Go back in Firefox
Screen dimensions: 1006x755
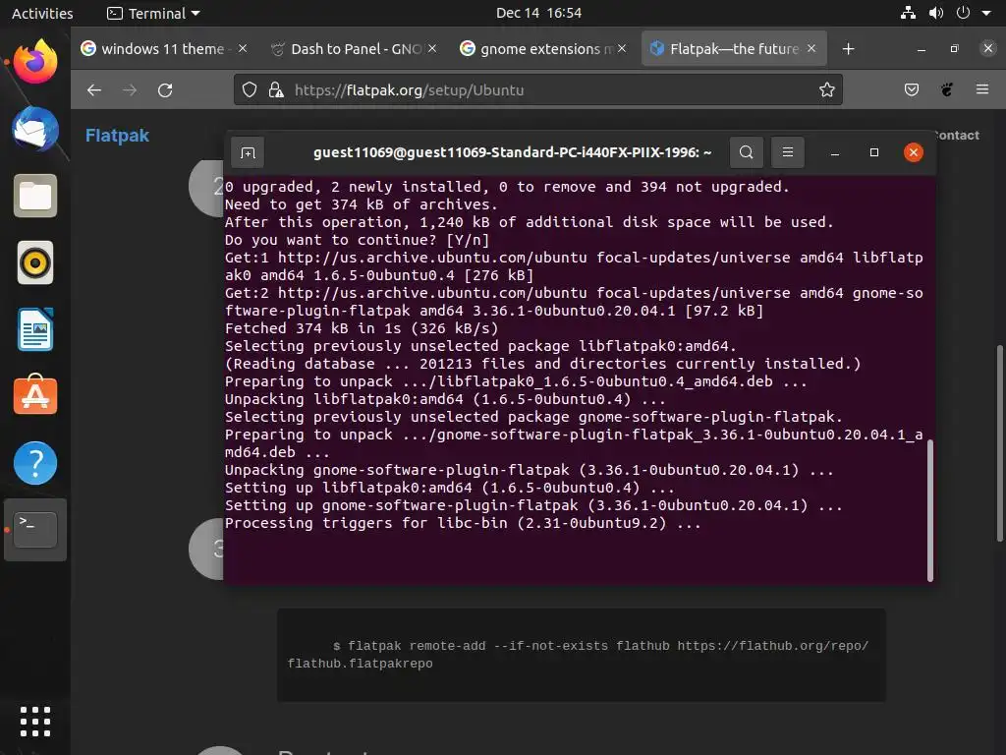point(94,89)
